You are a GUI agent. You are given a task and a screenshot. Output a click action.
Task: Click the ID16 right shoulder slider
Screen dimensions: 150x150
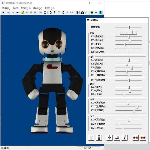tap(128, 103)
